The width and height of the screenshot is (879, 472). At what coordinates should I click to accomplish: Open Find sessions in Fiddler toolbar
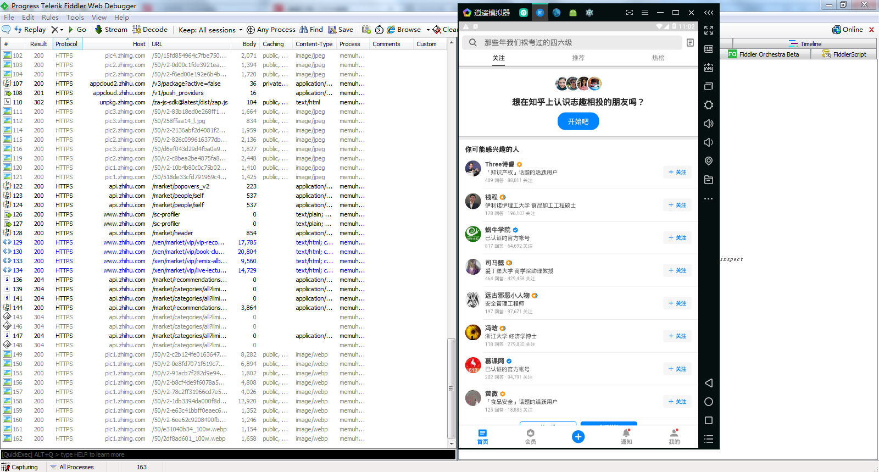tap(311, 30)
